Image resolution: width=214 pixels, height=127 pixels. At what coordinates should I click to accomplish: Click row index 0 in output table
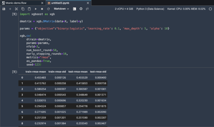tap(22, 78)
